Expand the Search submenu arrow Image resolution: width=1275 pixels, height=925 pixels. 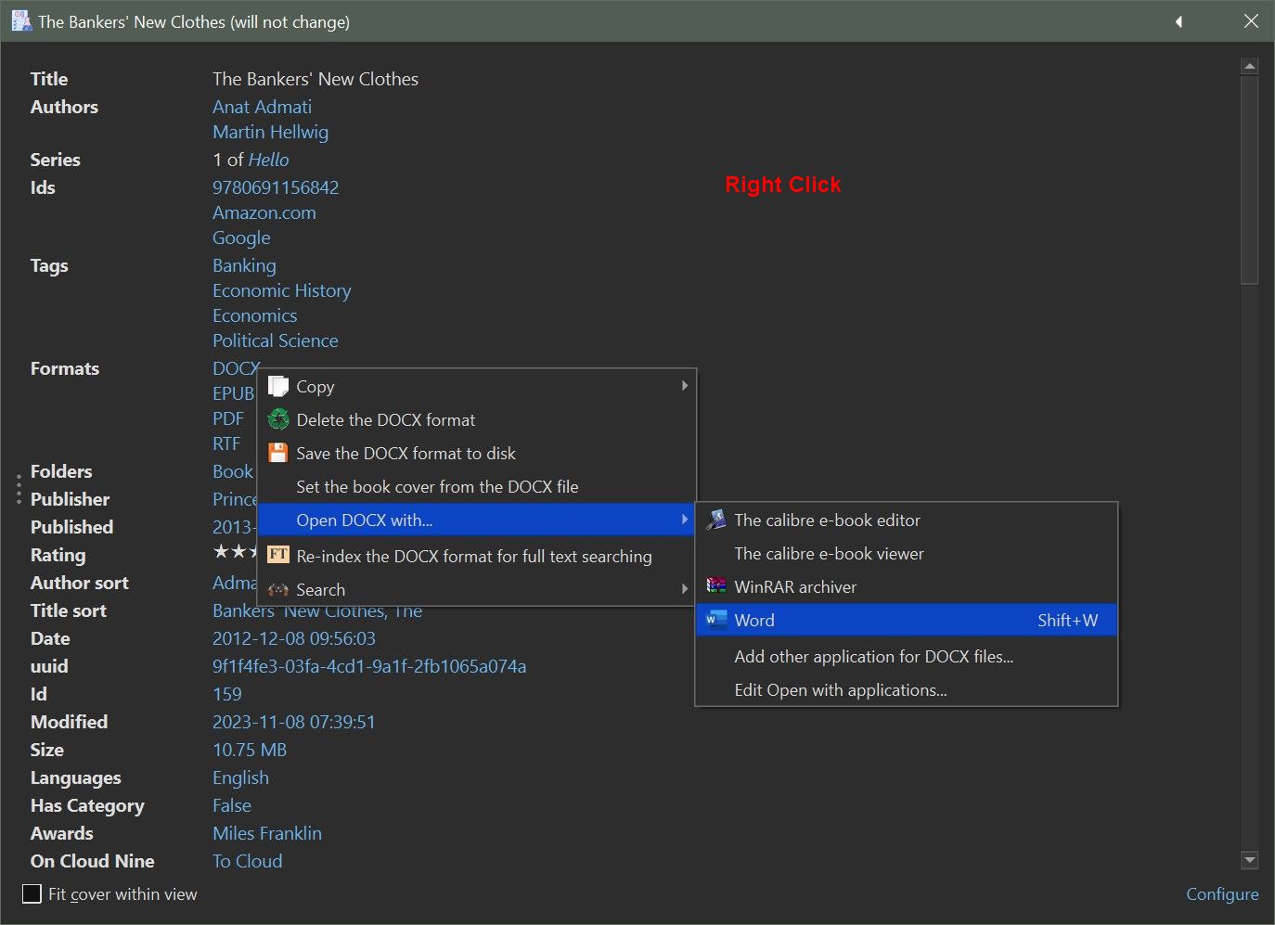tap(684, 588)
